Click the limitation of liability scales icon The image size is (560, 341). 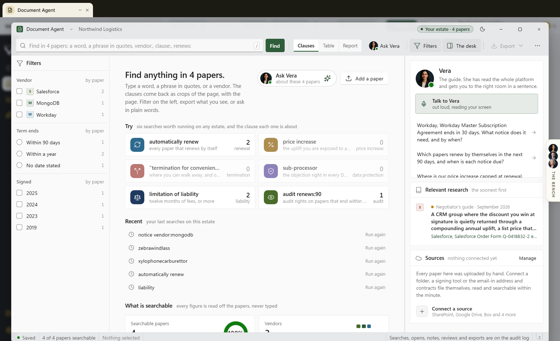(137, 197)
